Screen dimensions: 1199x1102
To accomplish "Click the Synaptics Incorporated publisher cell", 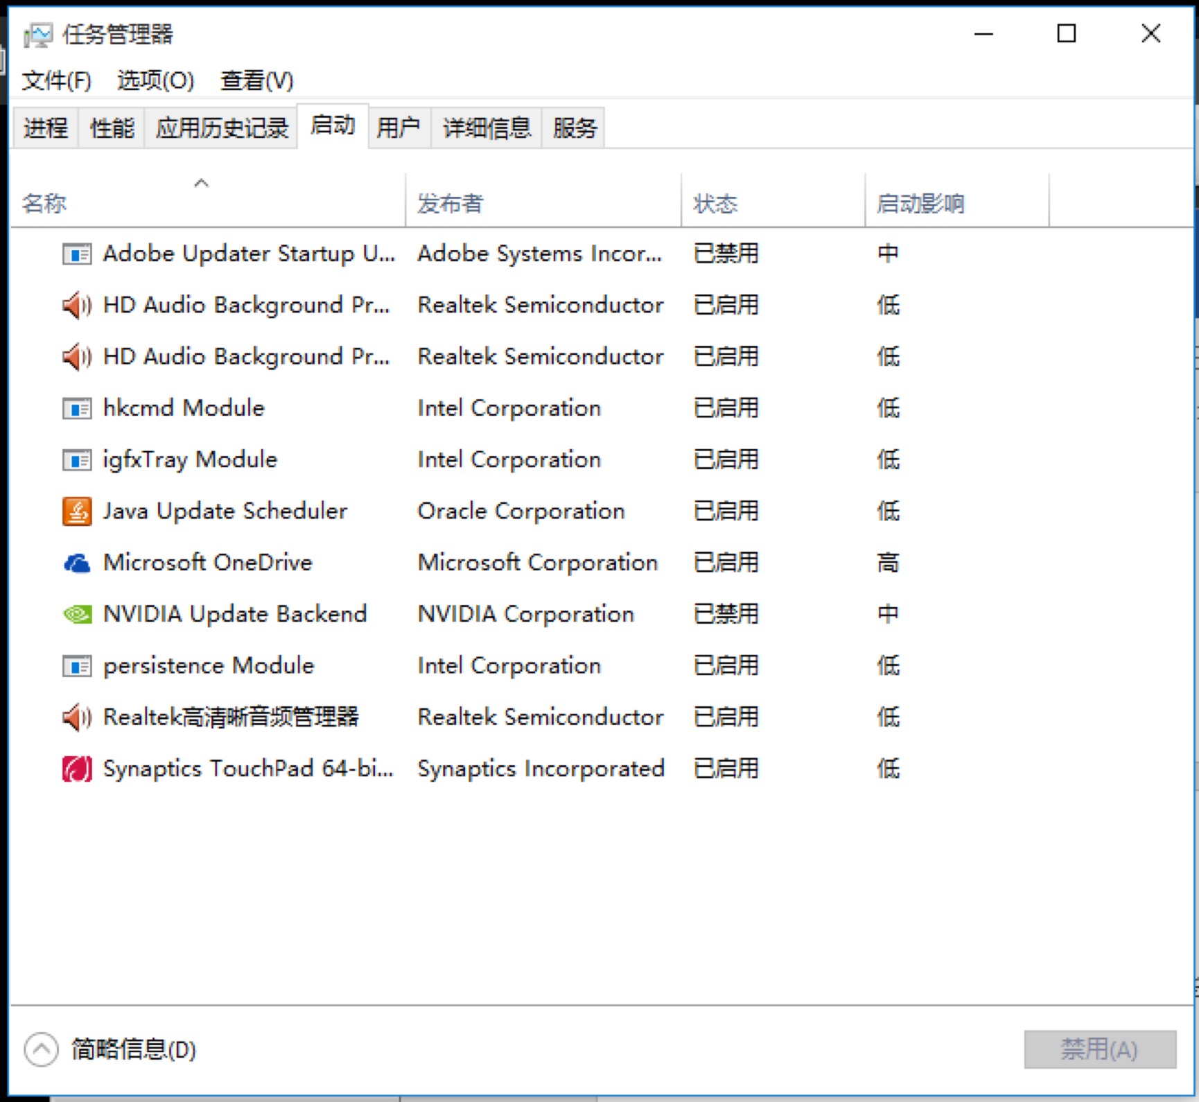I will (x=541, y=769).
